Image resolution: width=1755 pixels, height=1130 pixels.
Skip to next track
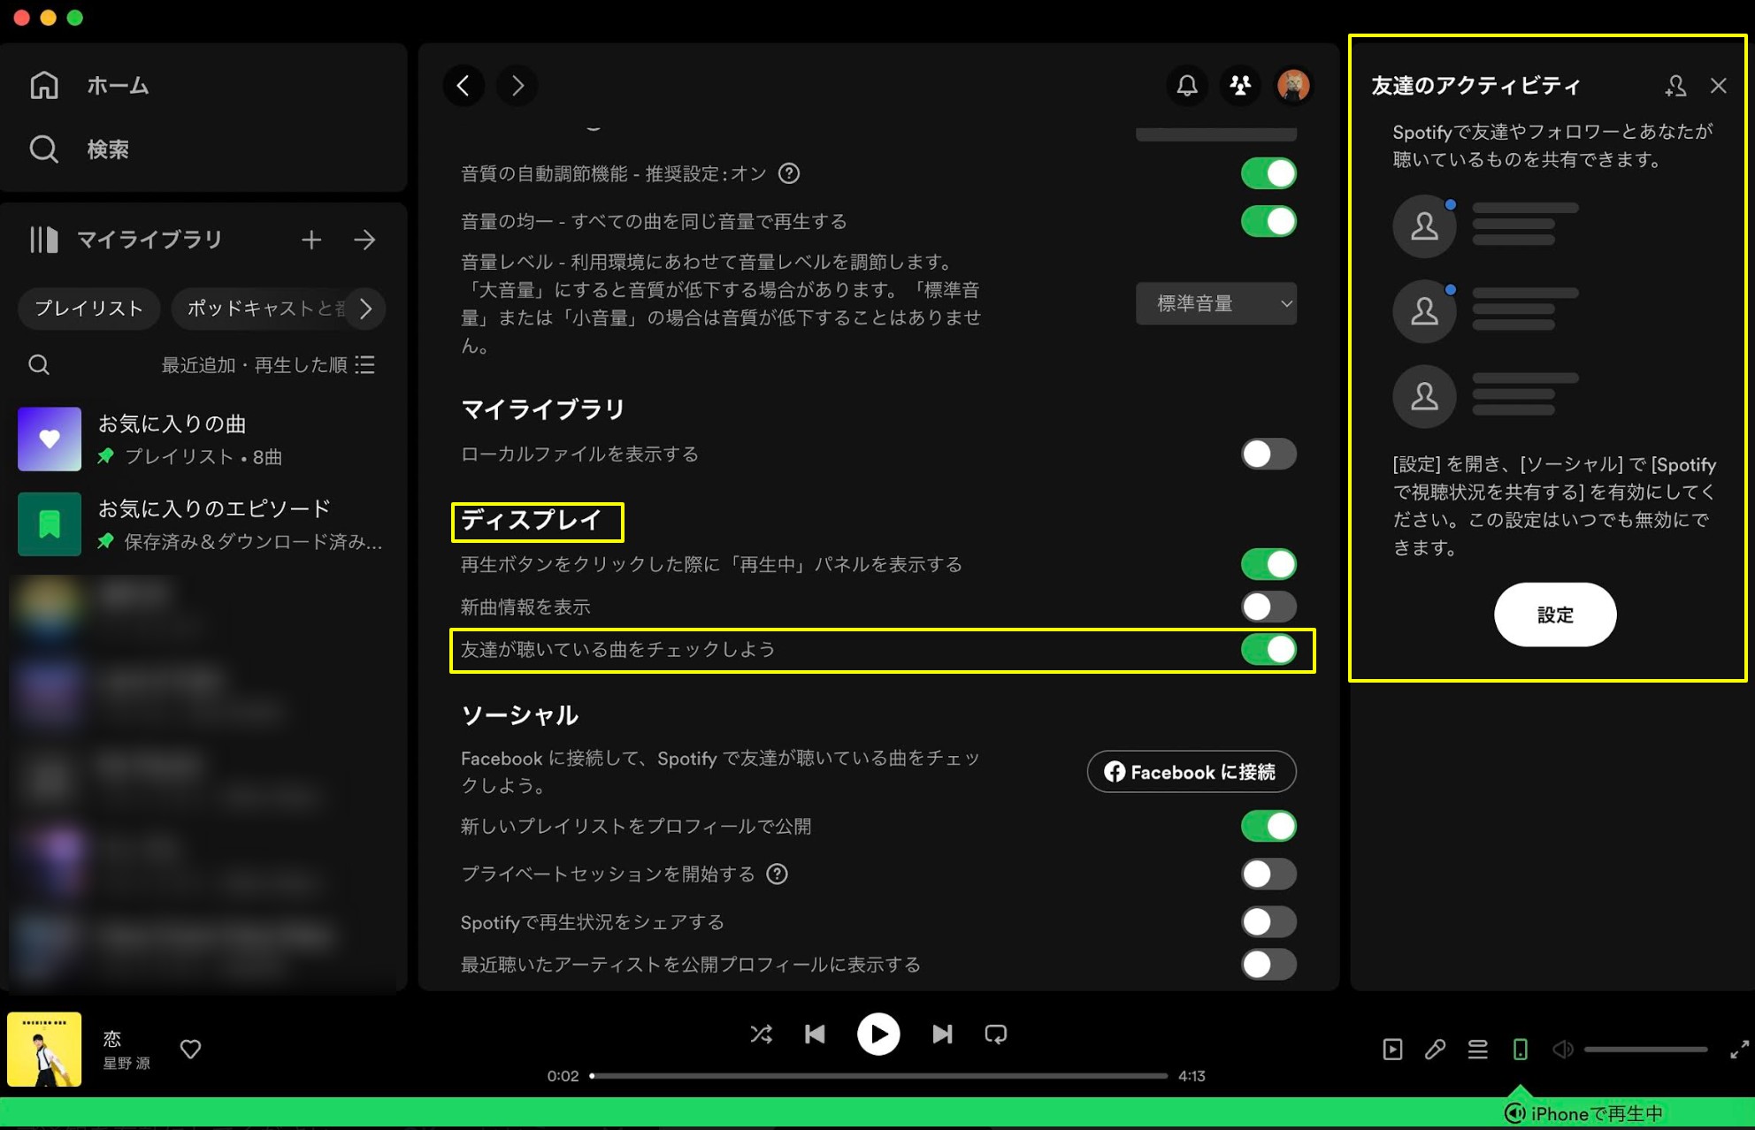pyautogui.click(x=942, y=1034)
